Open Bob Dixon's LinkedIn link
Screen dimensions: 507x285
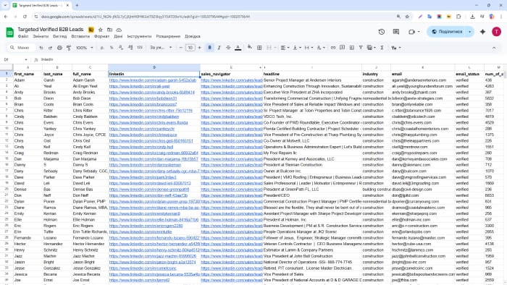[x=143, y=98]
